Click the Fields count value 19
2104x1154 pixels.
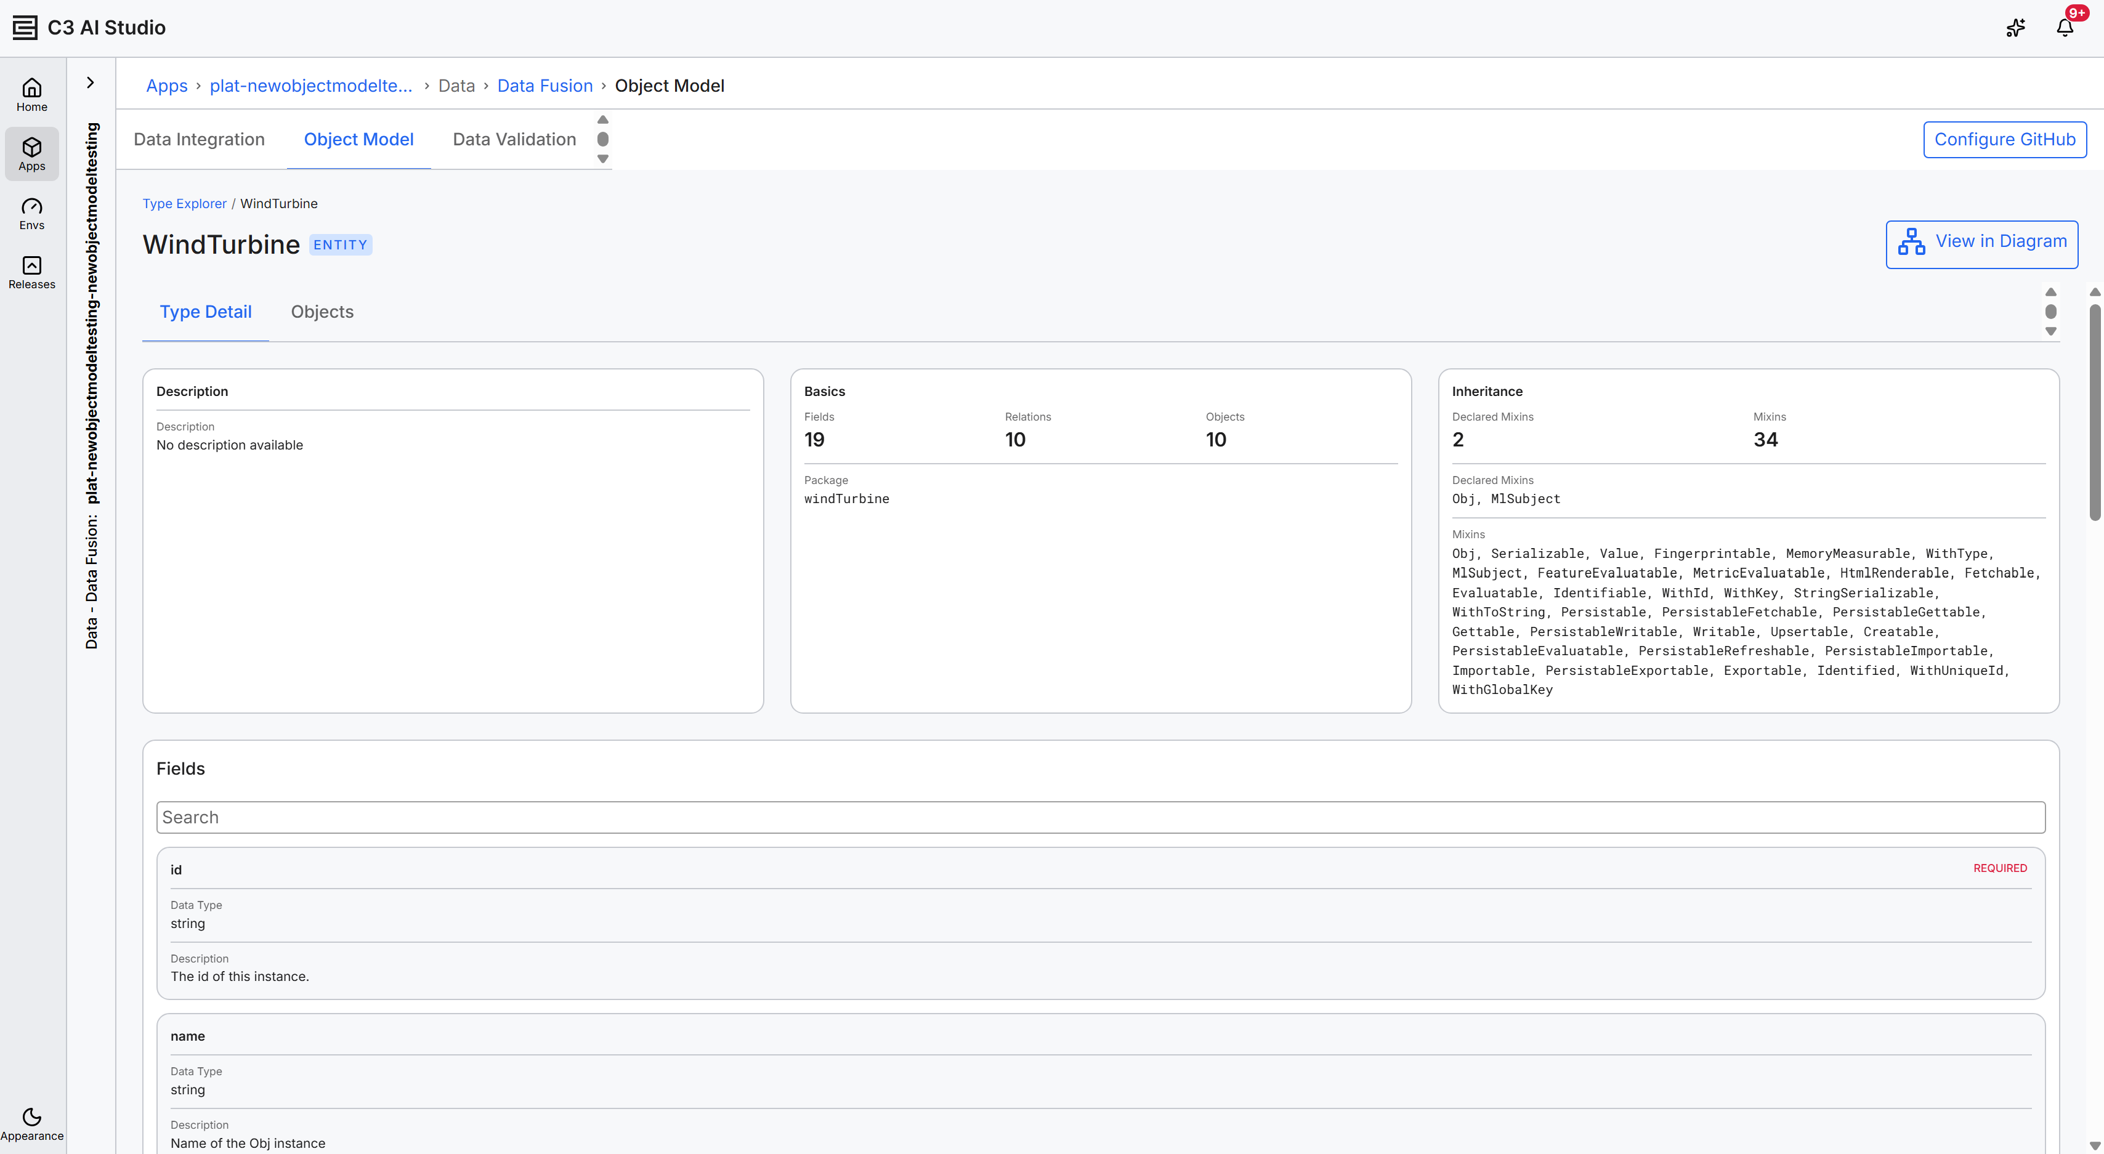[x=814, y=440]
